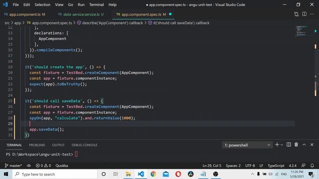Click the app folder breadcrumb

[x=17, y=23]
